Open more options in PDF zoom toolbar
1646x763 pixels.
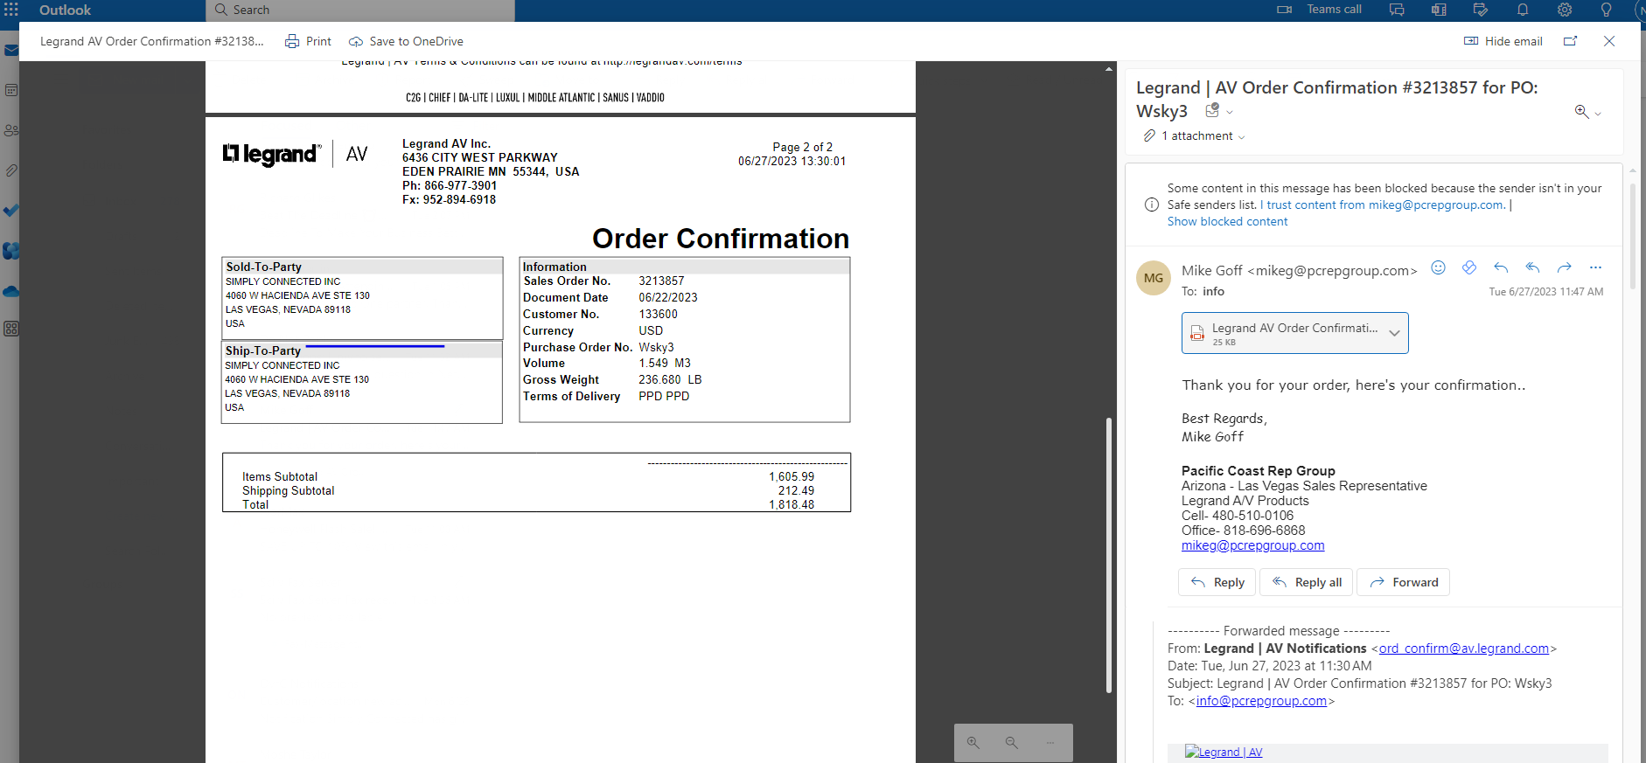(x=1050, y=743)
